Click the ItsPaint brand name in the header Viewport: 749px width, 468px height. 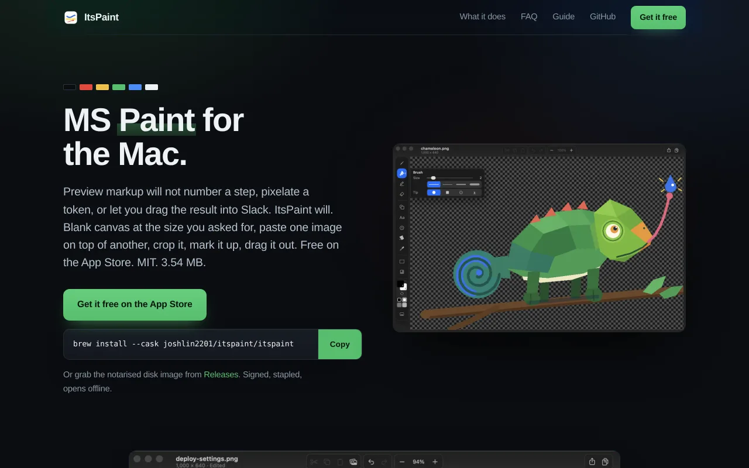pos(101,18)
